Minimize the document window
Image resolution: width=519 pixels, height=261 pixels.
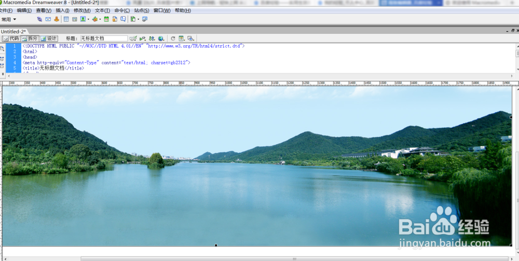click(x=508, y=31)
